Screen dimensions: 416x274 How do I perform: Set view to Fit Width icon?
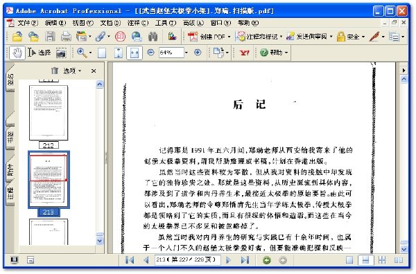135,53
